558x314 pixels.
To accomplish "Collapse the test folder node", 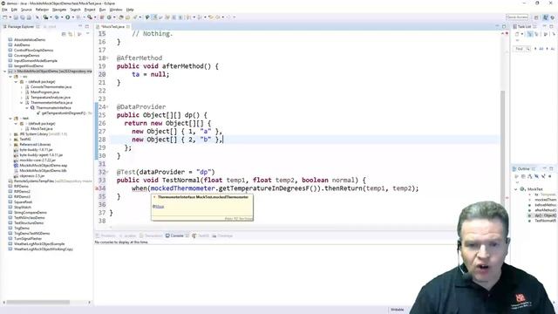I will coord(10,119).
